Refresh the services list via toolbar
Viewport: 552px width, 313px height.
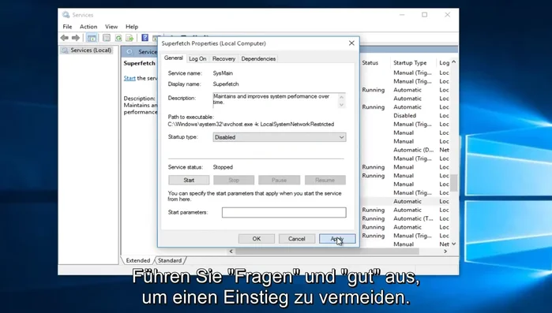[118, 38]
